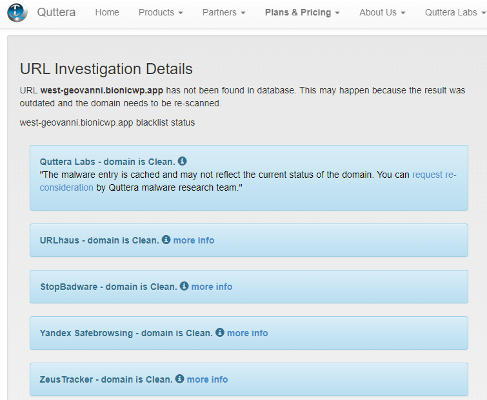Screen dimensions: 487x400
Task: Click info icon beside URLhaus clean status
Action: coord(166,240)
